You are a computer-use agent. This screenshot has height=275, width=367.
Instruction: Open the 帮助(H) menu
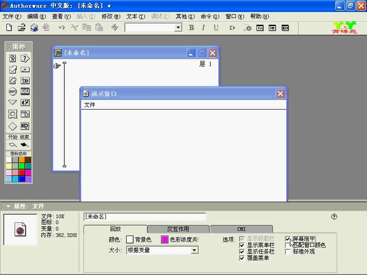260,16
